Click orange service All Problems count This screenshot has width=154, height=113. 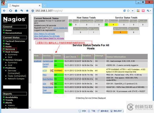pyautogui.click(x=120, y=32)
